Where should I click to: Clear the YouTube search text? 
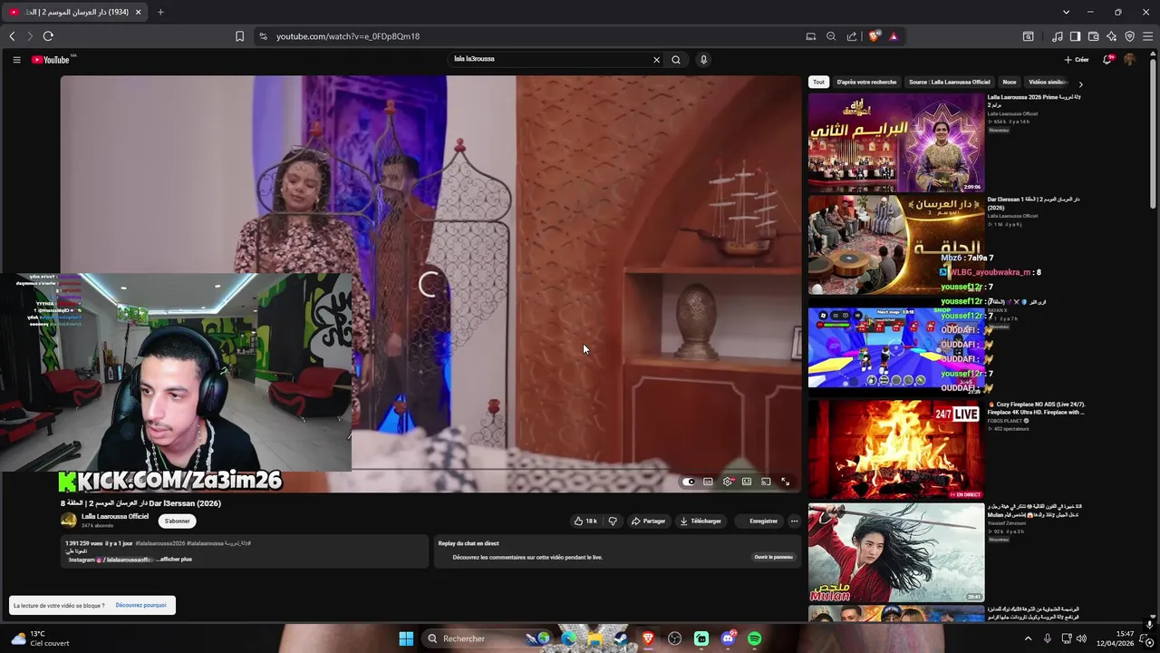656,60
